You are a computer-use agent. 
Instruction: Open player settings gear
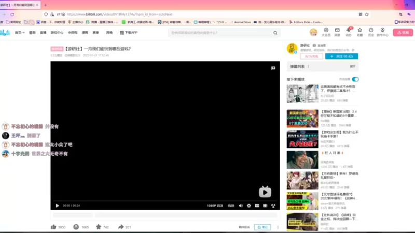(249, 206)
